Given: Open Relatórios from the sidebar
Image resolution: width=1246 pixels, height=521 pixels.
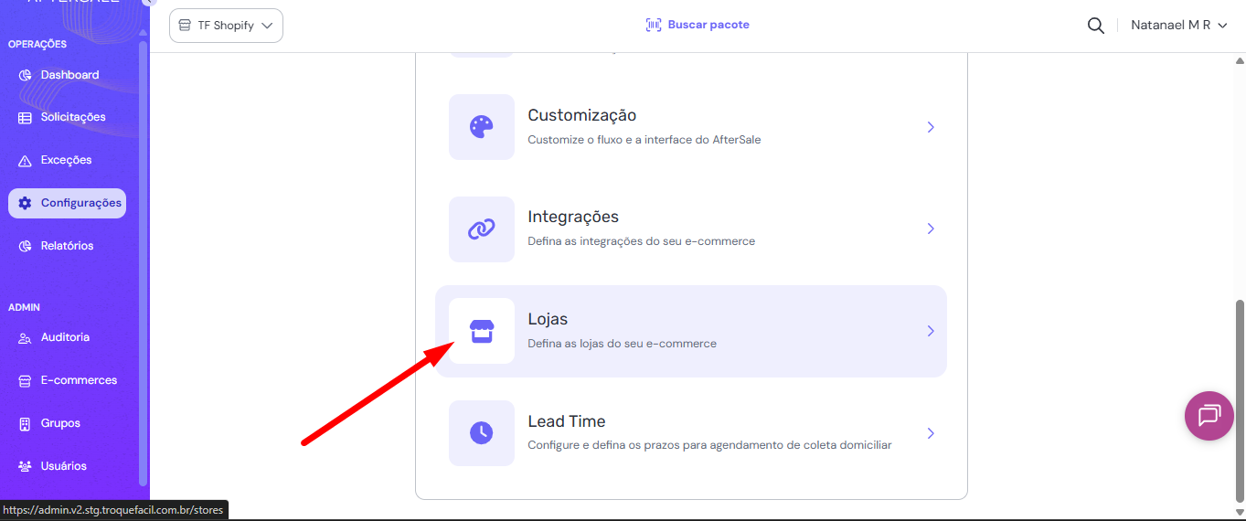Looking at the screenshot, I should pyautogui.click(x=67, y=246).
